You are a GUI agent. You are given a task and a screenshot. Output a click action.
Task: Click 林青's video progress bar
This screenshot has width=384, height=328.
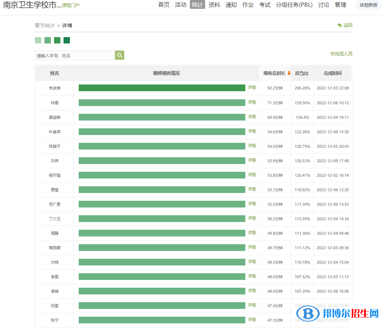point(162,102)
